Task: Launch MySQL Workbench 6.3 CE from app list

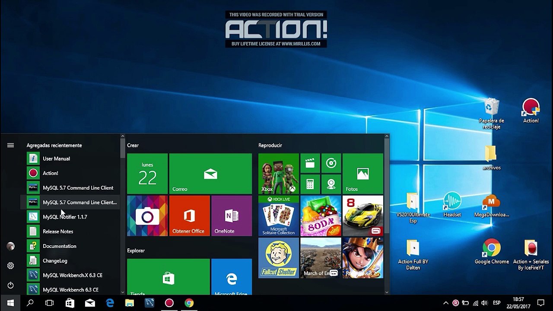Action: [x=70, y=289]
